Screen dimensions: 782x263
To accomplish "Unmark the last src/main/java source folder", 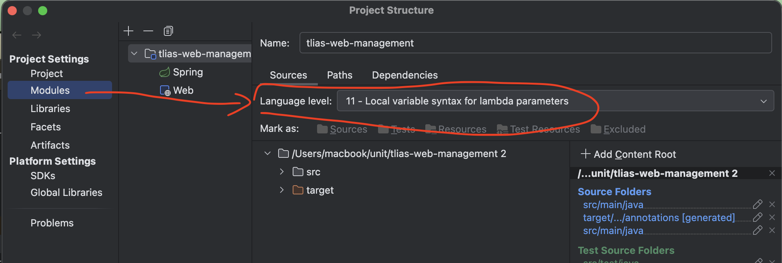I will (772, 231).
